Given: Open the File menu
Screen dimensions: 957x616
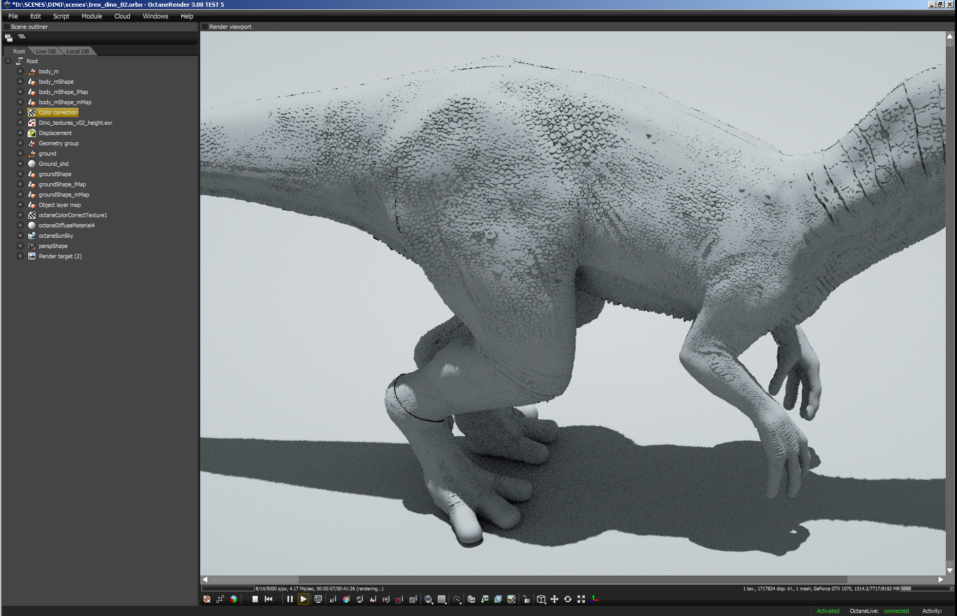Looking at the screenshot, I should tap(13, 16).
